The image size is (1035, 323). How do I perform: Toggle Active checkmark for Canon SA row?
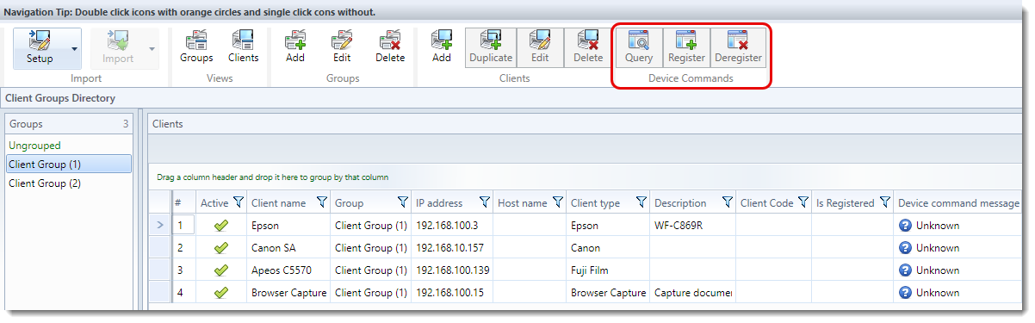[x=221, y=248]
